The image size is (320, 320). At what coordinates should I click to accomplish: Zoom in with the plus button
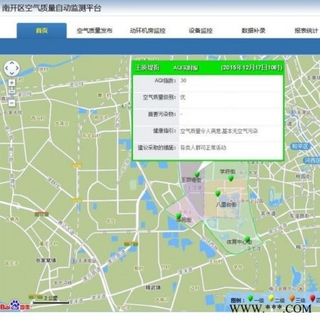11,82
